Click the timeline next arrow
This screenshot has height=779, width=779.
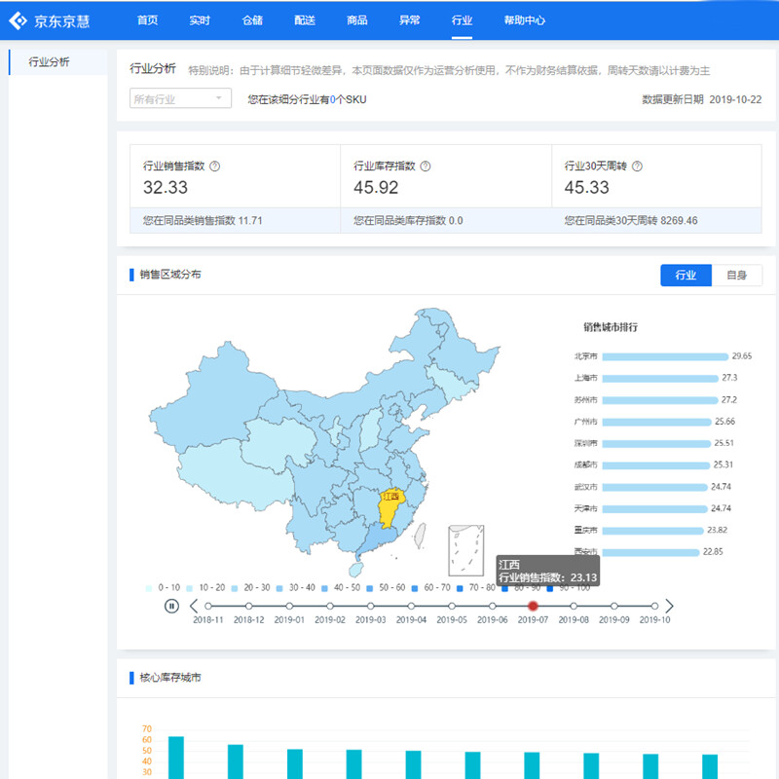click(x=669, y=606)
